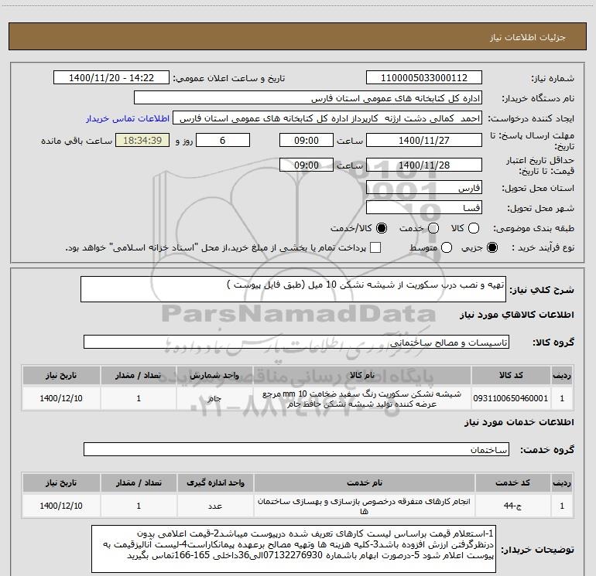The width and height of the screenshot is (596, 576).
Task: Click the need number field 1100005033000112
Action: point(424,78)
